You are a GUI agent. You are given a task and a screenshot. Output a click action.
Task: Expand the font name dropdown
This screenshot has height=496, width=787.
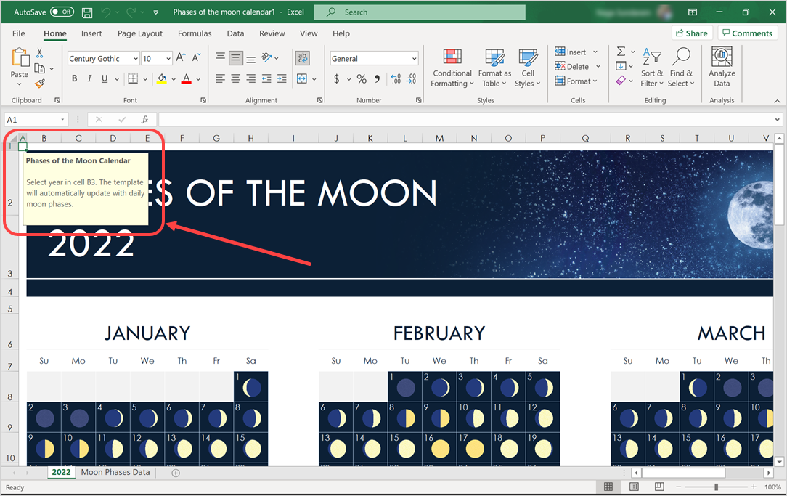[136, 59]
